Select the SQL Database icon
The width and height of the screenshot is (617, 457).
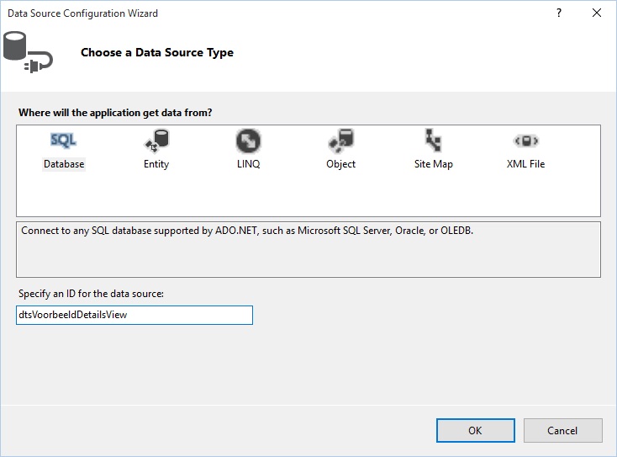[63, 141]
